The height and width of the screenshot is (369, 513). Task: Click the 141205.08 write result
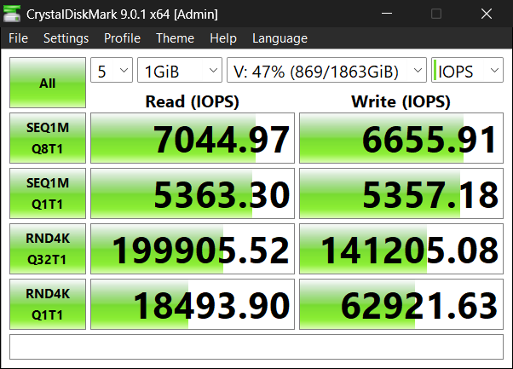pos(401,249)
